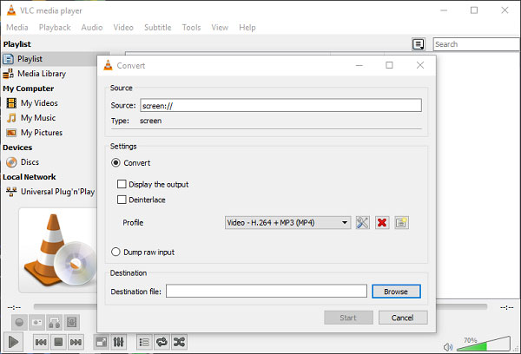Open Discs under Devices
Viewport: 521px width, 354px height.
[23, 162]
